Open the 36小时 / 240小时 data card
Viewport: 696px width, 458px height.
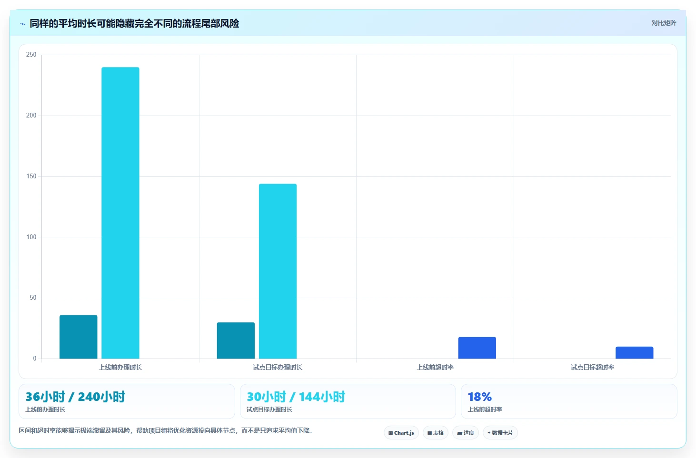(x=127, y=401)
